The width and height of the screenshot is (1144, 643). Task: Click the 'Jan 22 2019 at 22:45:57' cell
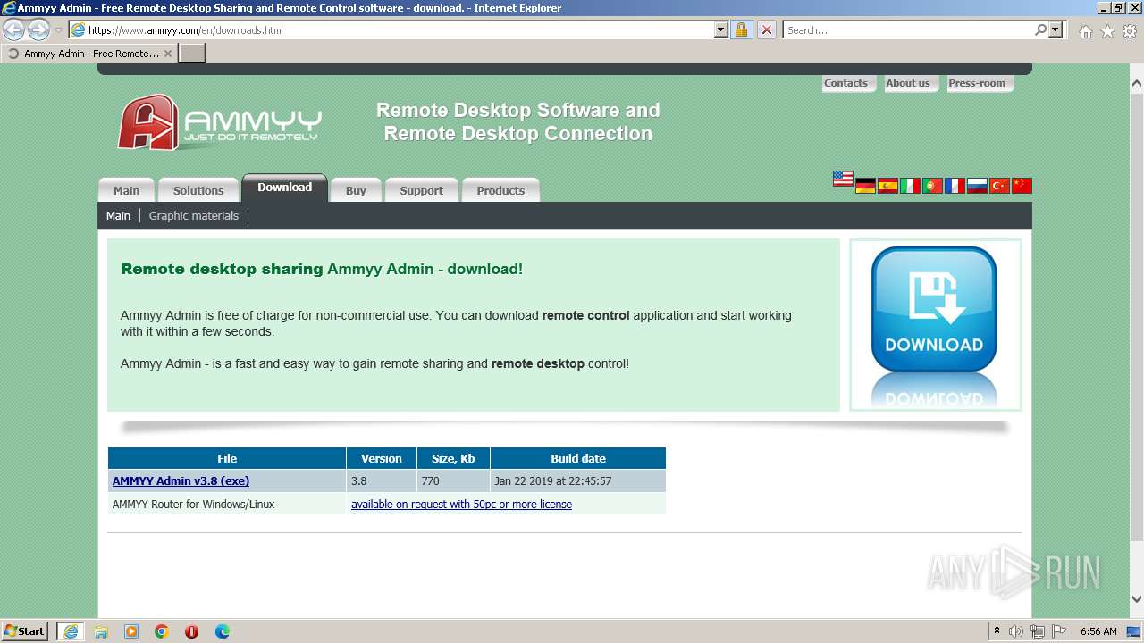[578, 480]
